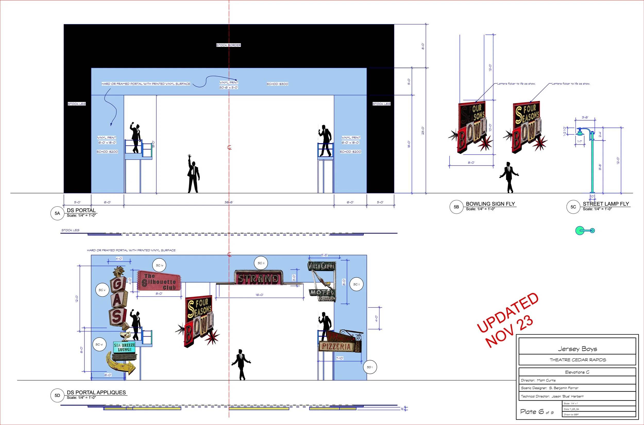
Task: Click the 'STREET LAMP FLY' title
Action: pyautogui.click(x=606, y=204)
